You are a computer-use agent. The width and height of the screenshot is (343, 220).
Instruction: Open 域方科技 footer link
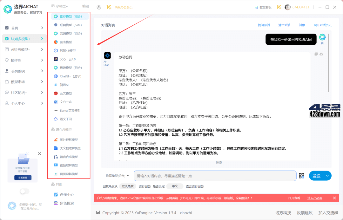[283, 213]
